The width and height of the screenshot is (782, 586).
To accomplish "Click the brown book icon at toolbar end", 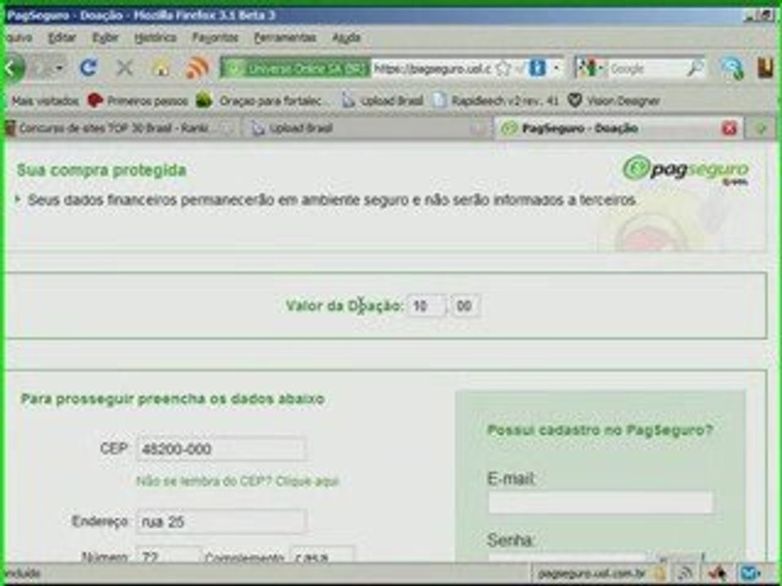I will click(x=765, y=68).
